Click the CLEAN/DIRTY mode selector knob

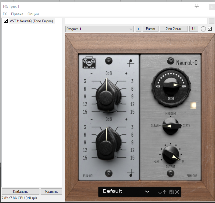[x=171, y=126]
